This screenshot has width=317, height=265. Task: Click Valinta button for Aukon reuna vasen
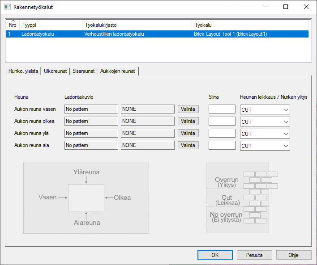188,109
